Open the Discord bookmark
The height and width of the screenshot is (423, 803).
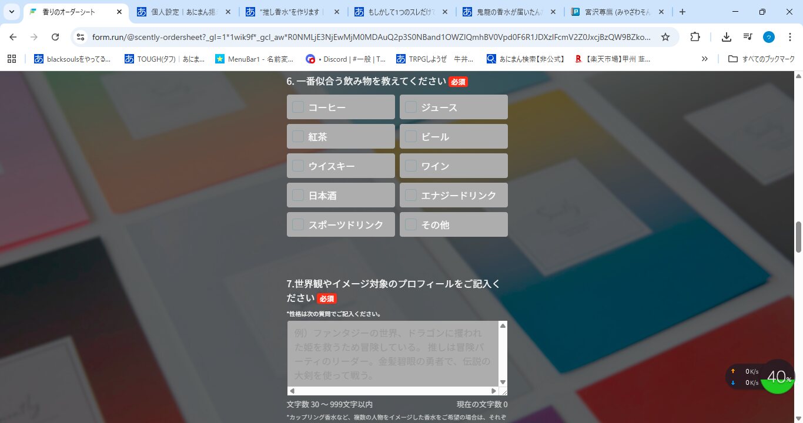346,59
